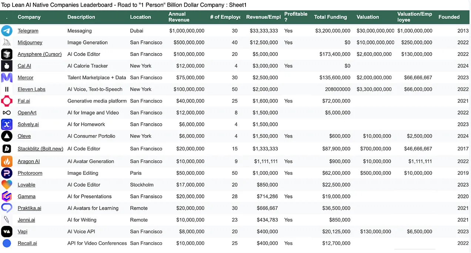Click the Valuation column header
Screen dimensions: 471x253
(368, 17)
